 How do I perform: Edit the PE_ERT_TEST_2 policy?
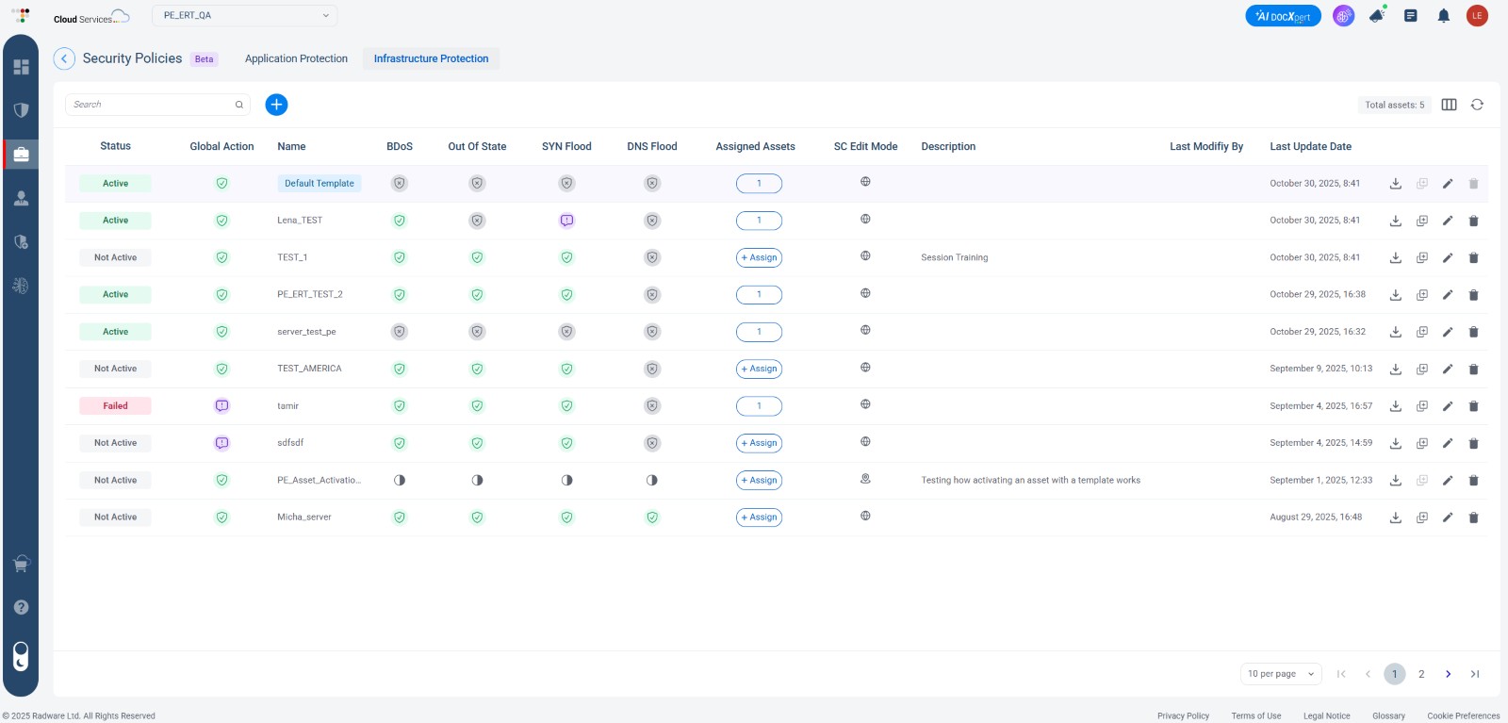pyautogui.click(x=1448, y=295)
